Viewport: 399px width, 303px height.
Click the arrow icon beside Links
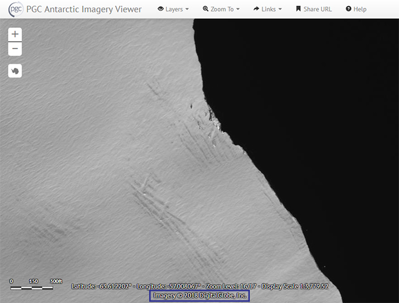[256, 9]
